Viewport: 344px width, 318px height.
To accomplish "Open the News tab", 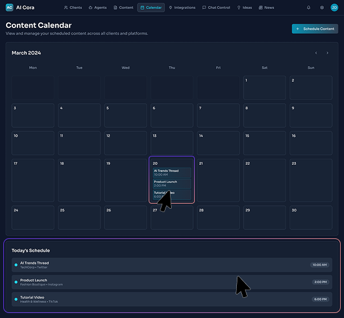I will coord(267,7).
